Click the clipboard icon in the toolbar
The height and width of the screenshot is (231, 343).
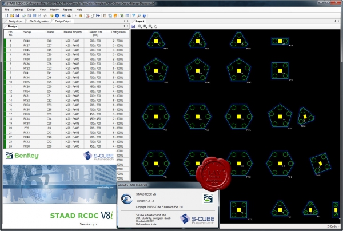click(105, 16)
